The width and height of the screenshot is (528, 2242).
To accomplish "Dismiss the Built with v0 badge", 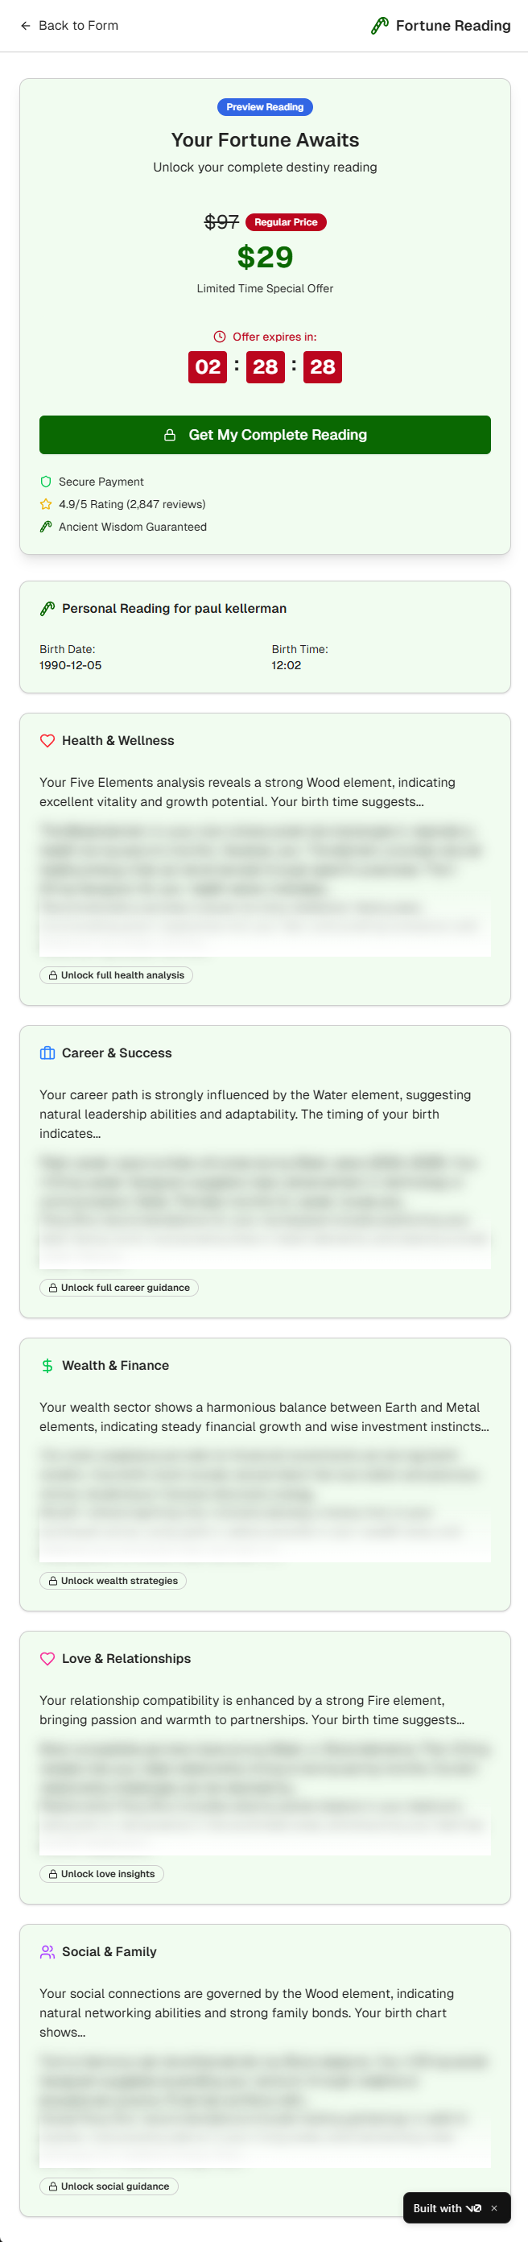I will [x=494, y=2208].
